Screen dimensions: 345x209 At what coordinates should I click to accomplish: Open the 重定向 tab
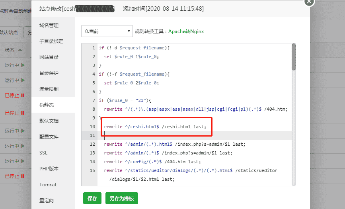[47, 200]
